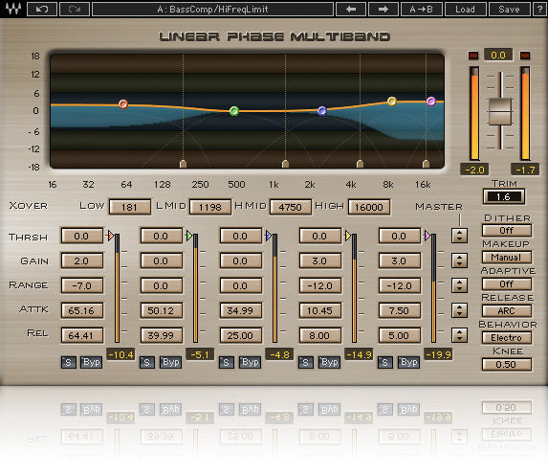548x476 pixels.
Task: Click the Load preset button
Action: [465, 10]
